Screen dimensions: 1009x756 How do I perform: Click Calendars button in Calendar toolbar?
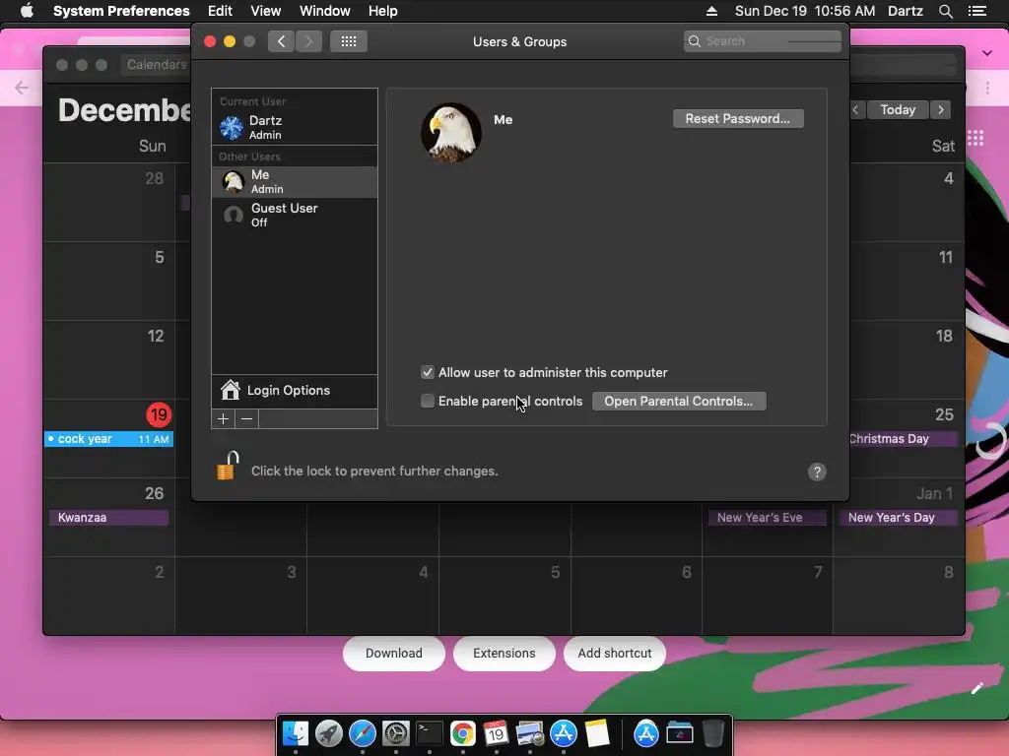[x=156, y=64]
